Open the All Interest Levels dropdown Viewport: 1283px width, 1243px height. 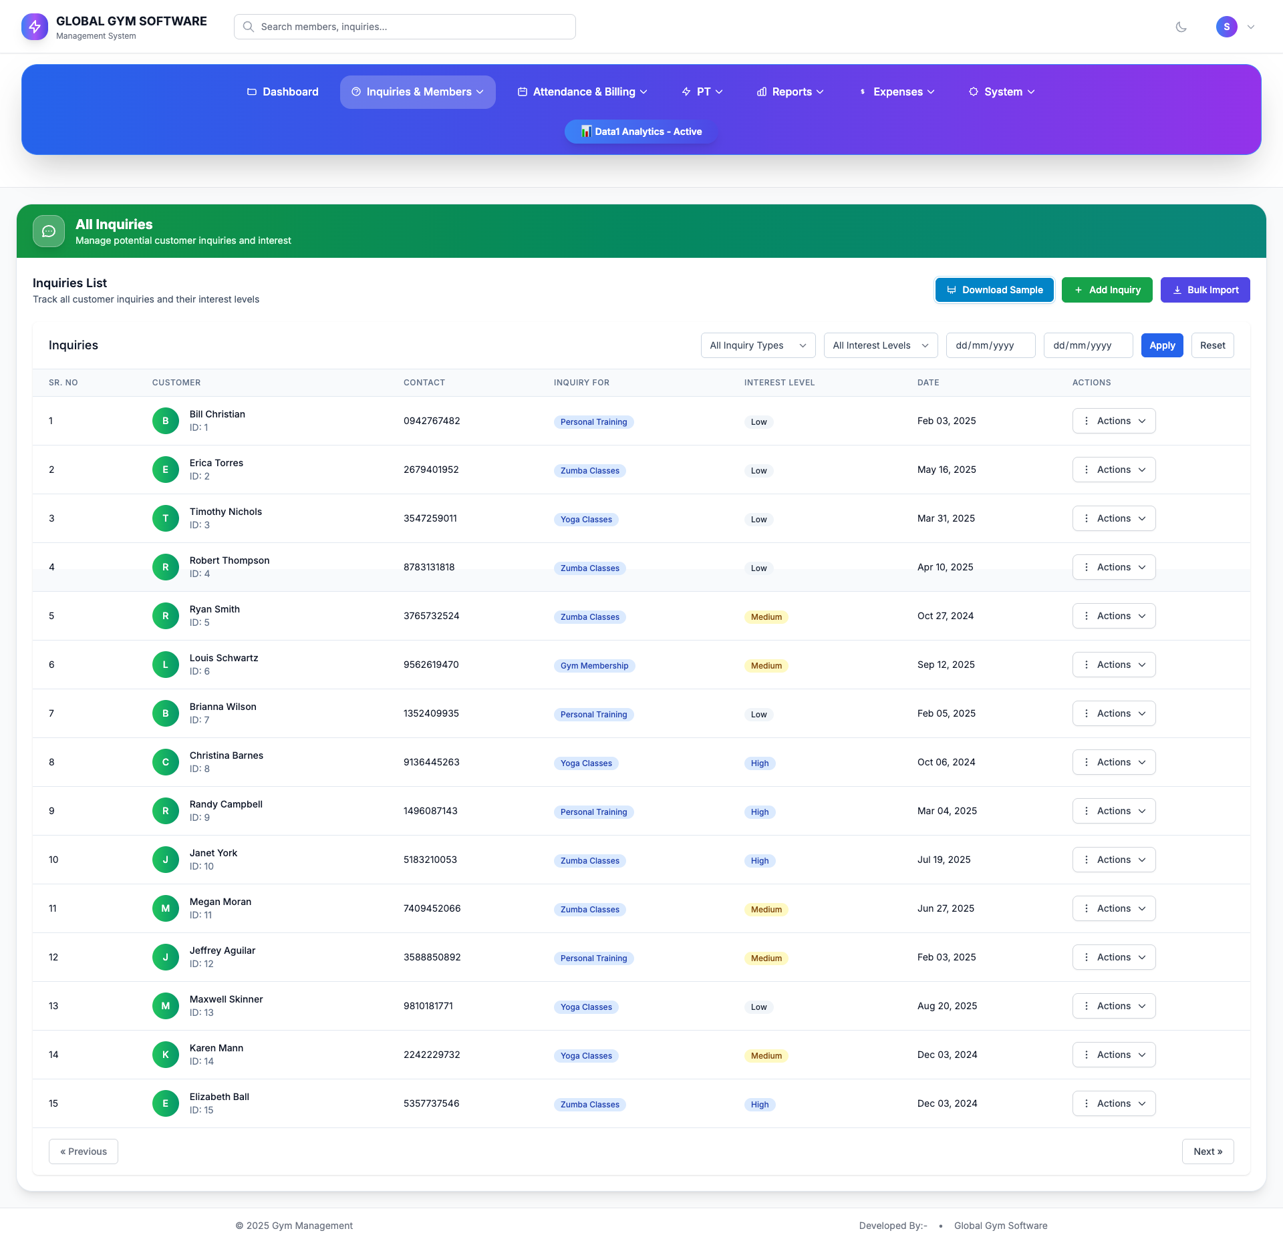pyautogui.click(x=880, y=345)
